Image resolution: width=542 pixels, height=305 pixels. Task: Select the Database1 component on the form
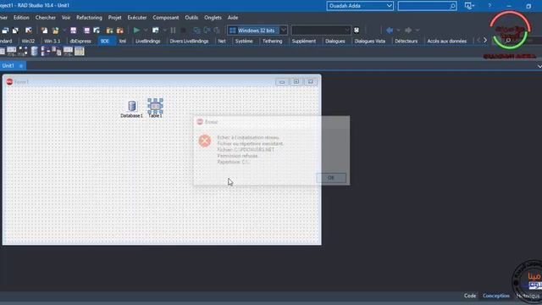132,106
